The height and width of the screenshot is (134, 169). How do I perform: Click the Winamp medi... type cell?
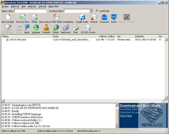tap(124, 40)
